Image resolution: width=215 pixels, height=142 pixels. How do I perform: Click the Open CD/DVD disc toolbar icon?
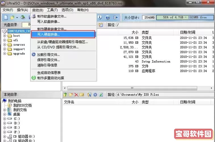click(x=23, y=17)
